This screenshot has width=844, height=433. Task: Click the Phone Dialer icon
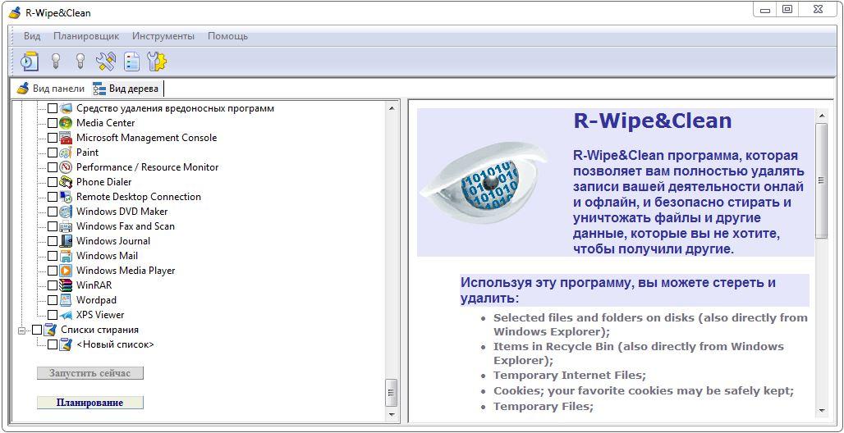pyautogui.click(x=66, y=182)
